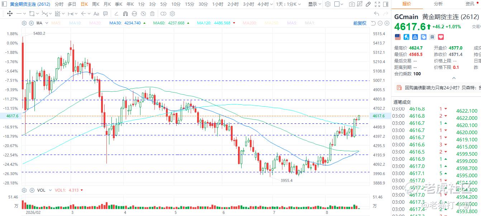The width and height of the screenshot is (481, 216).
Task: Open the 1天:1分K dropdown
Action: click(288, 4)
